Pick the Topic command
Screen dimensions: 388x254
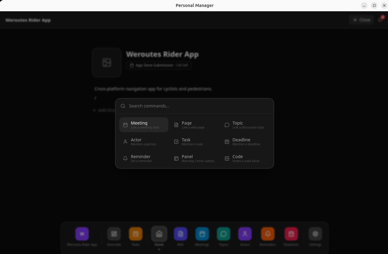245,125
